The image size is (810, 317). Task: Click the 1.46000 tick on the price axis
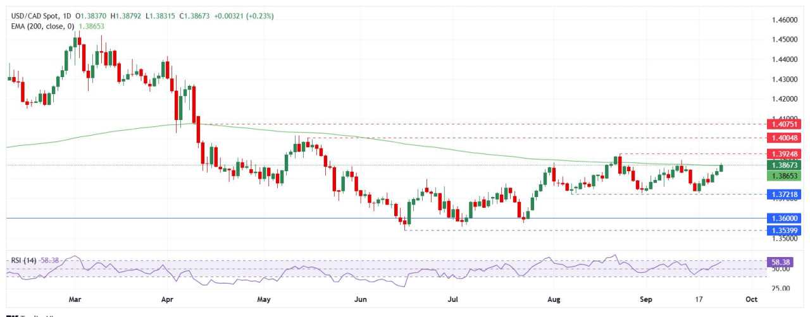pos(785,20)
